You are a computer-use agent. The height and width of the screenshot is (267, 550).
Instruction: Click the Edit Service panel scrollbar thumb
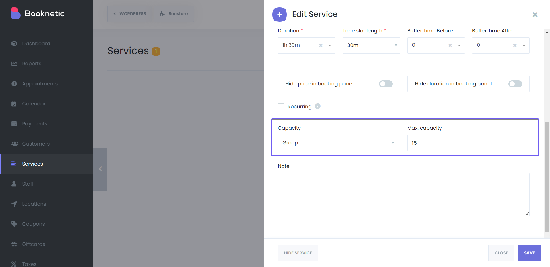[547, 177]
